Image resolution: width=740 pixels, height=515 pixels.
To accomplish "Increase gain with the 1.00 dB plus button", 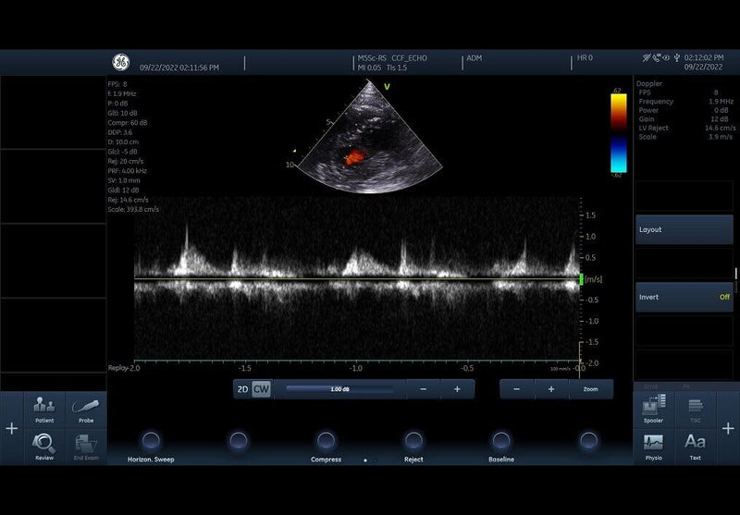I will coord(457,389).
